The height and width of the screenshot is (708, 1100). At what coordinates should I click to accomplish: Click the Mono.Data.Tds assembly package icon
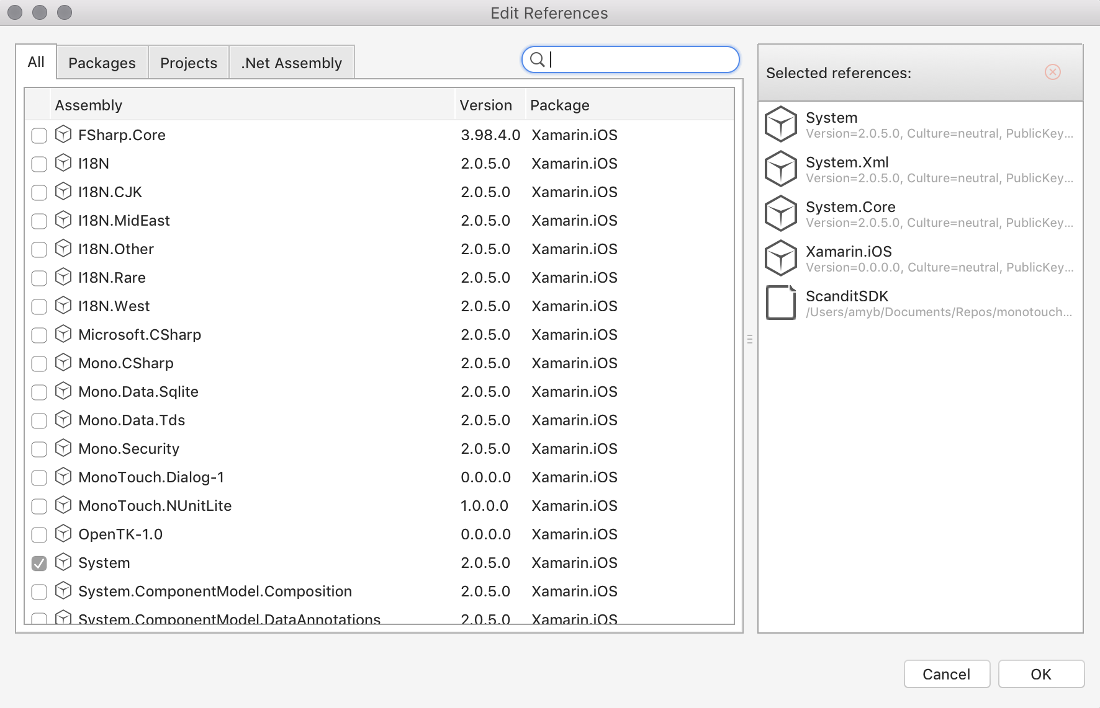pos(63,419)
